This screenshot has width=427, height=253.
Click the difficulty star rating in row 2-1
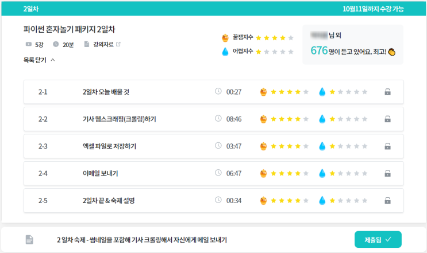point(349,92)
